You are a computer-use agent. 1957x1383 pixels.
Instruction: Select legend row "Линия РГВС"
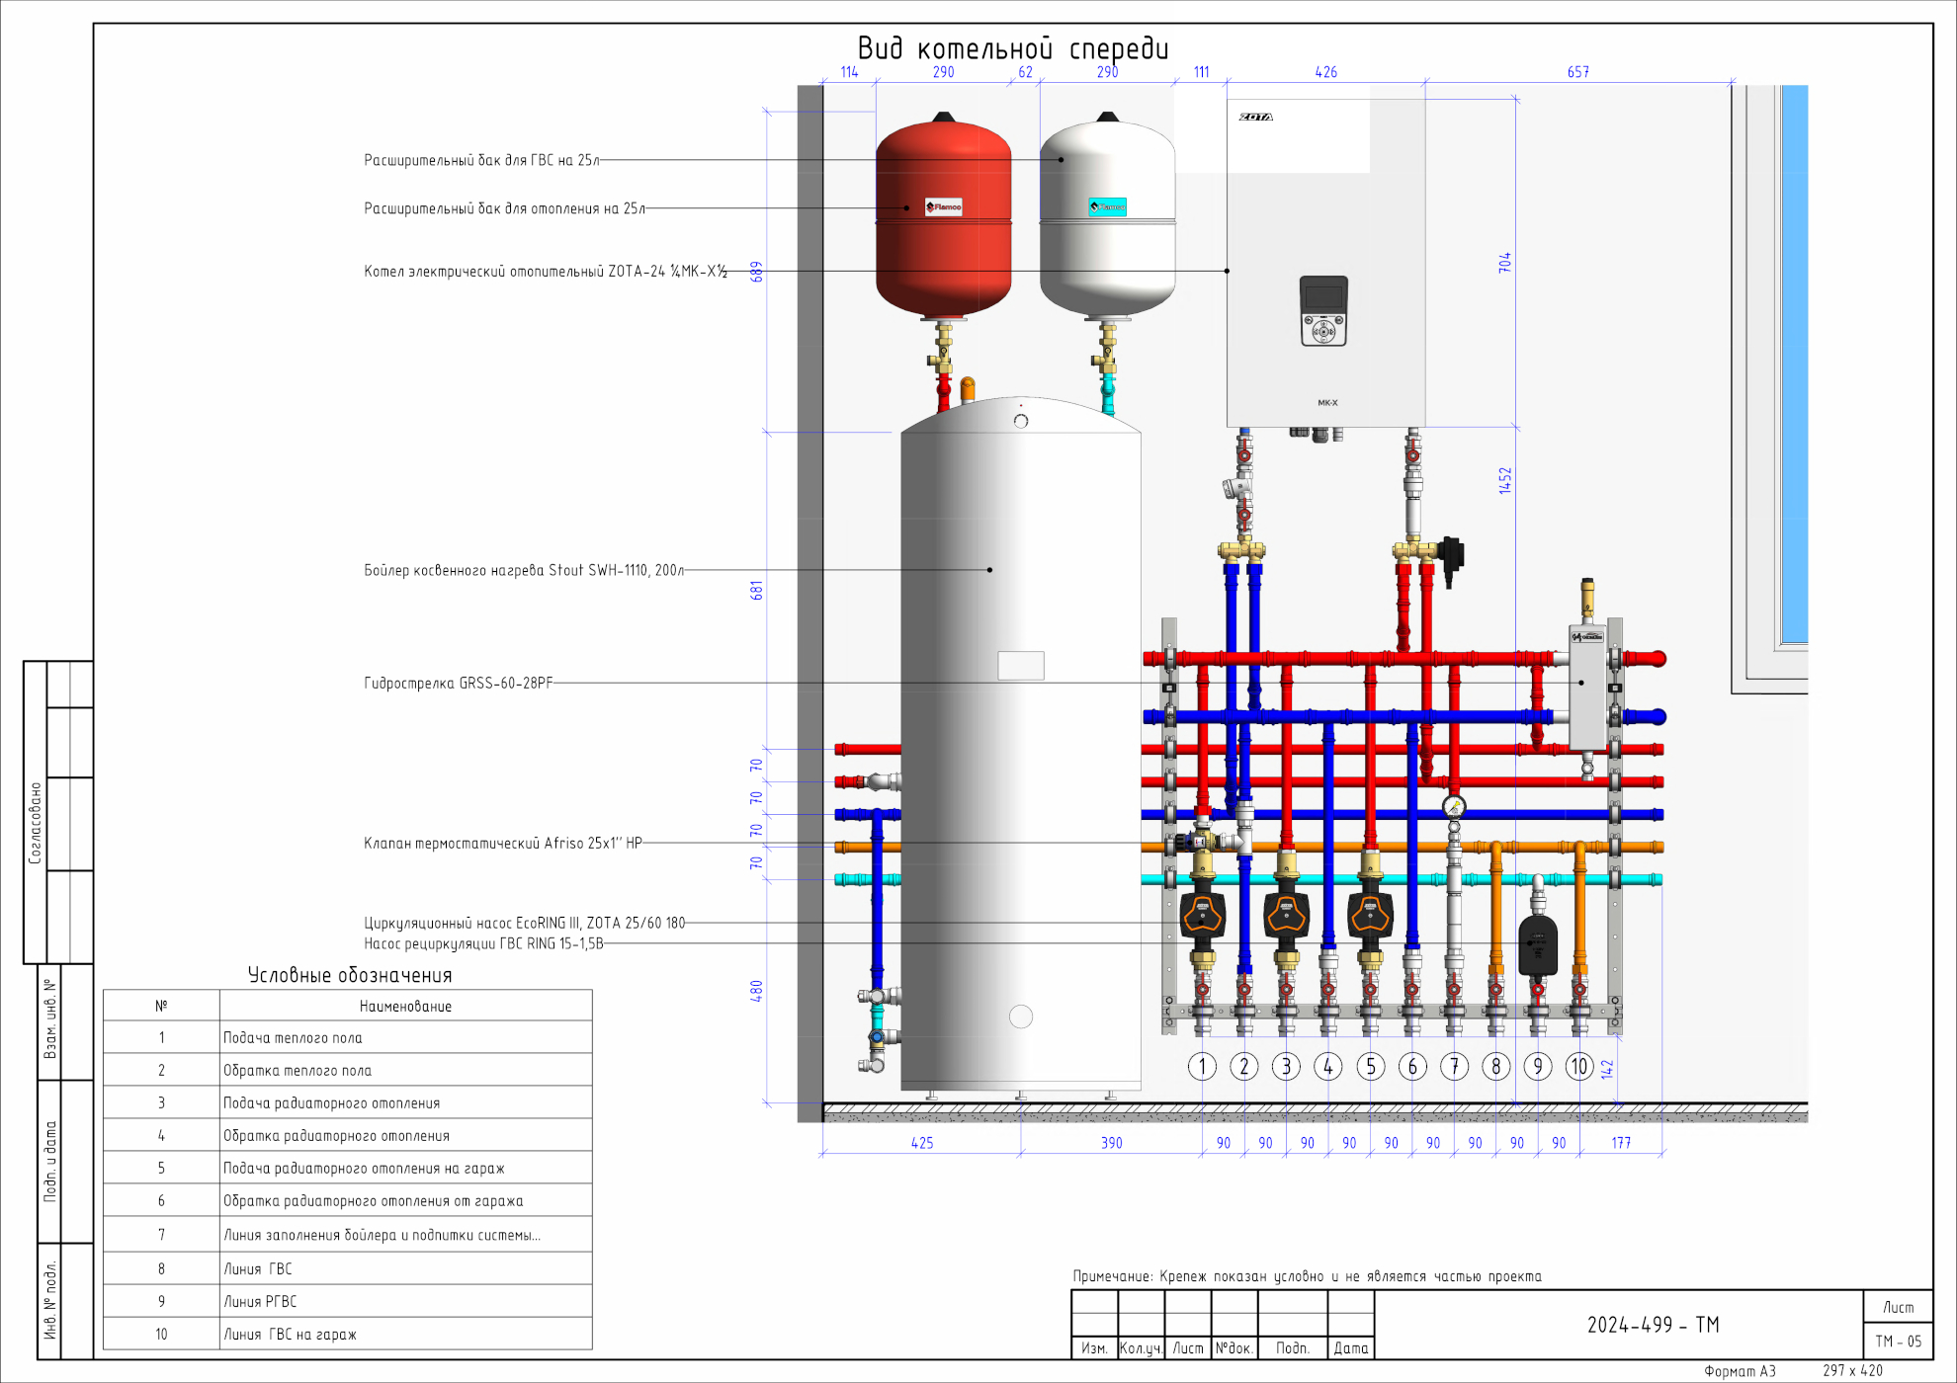click(260, 1302)
